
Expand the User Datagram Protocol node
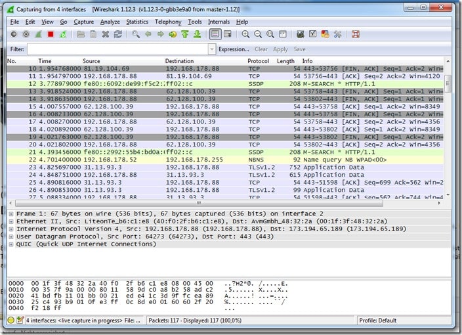click(11, 236)
